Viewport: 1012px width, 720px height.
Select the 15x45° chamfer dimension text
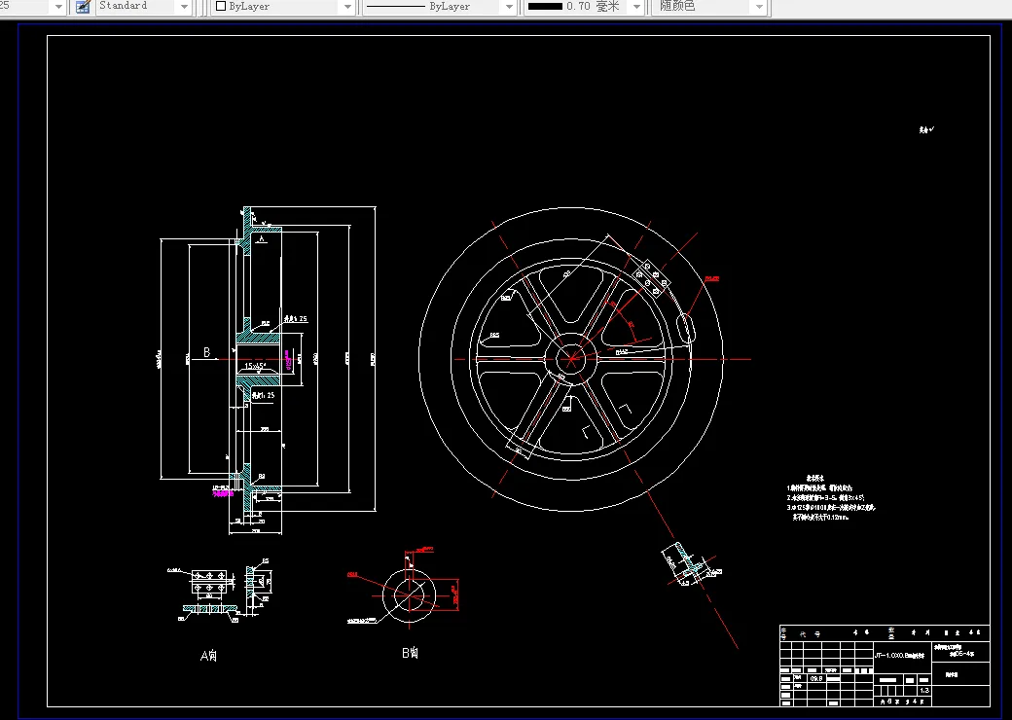[255, 366]
